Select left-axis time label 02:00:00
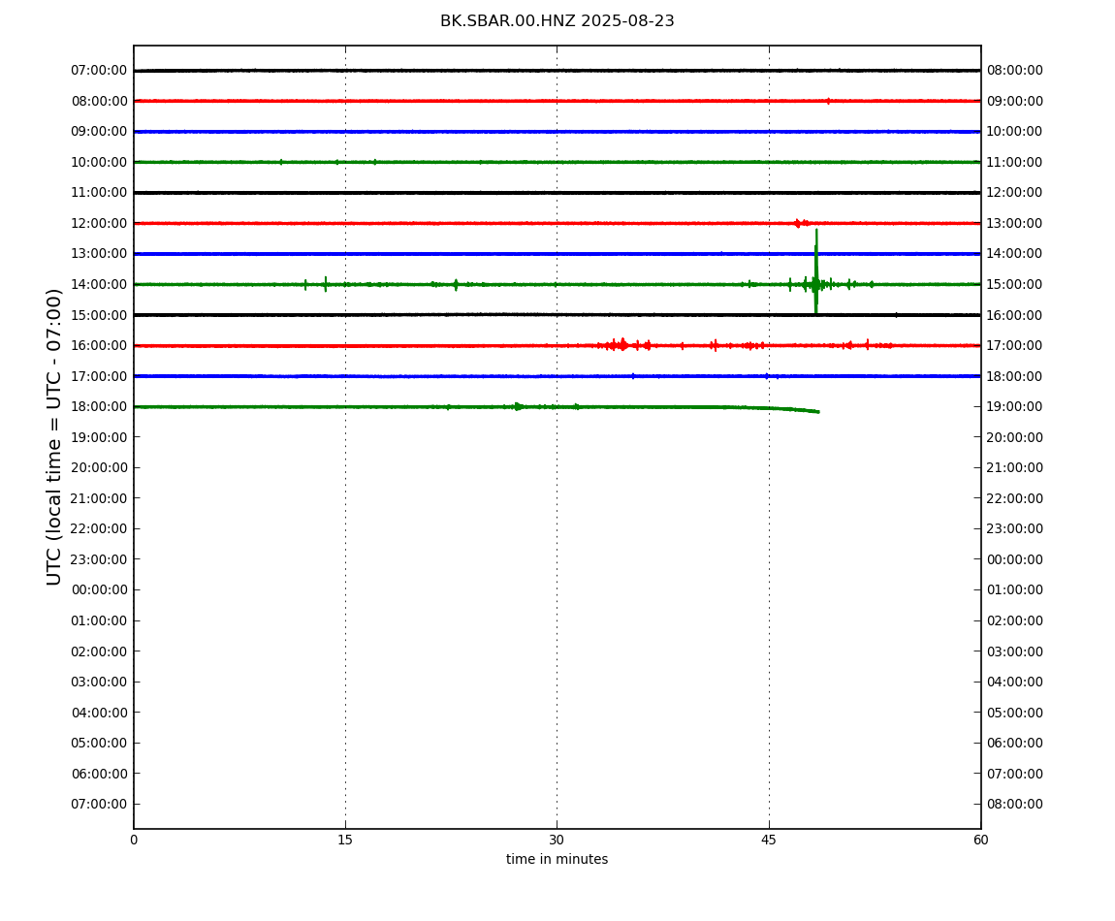 click(x=100, y=651)
